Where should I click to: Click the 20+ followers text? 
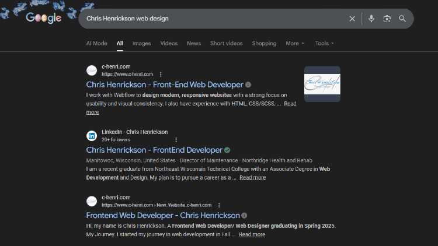(116, 139)
